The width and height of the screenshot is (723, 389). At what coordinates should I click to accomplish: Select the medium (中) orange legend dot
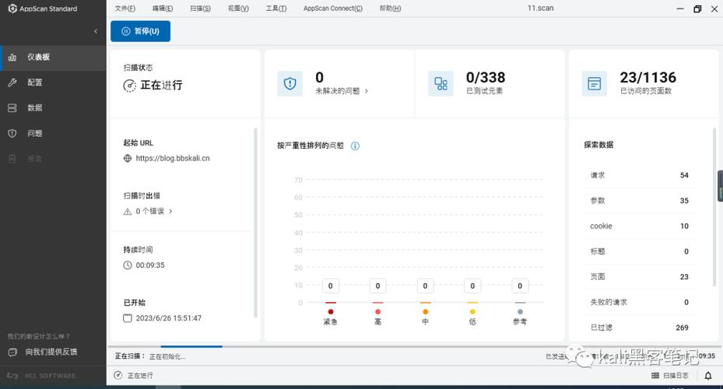click(425, 312)
